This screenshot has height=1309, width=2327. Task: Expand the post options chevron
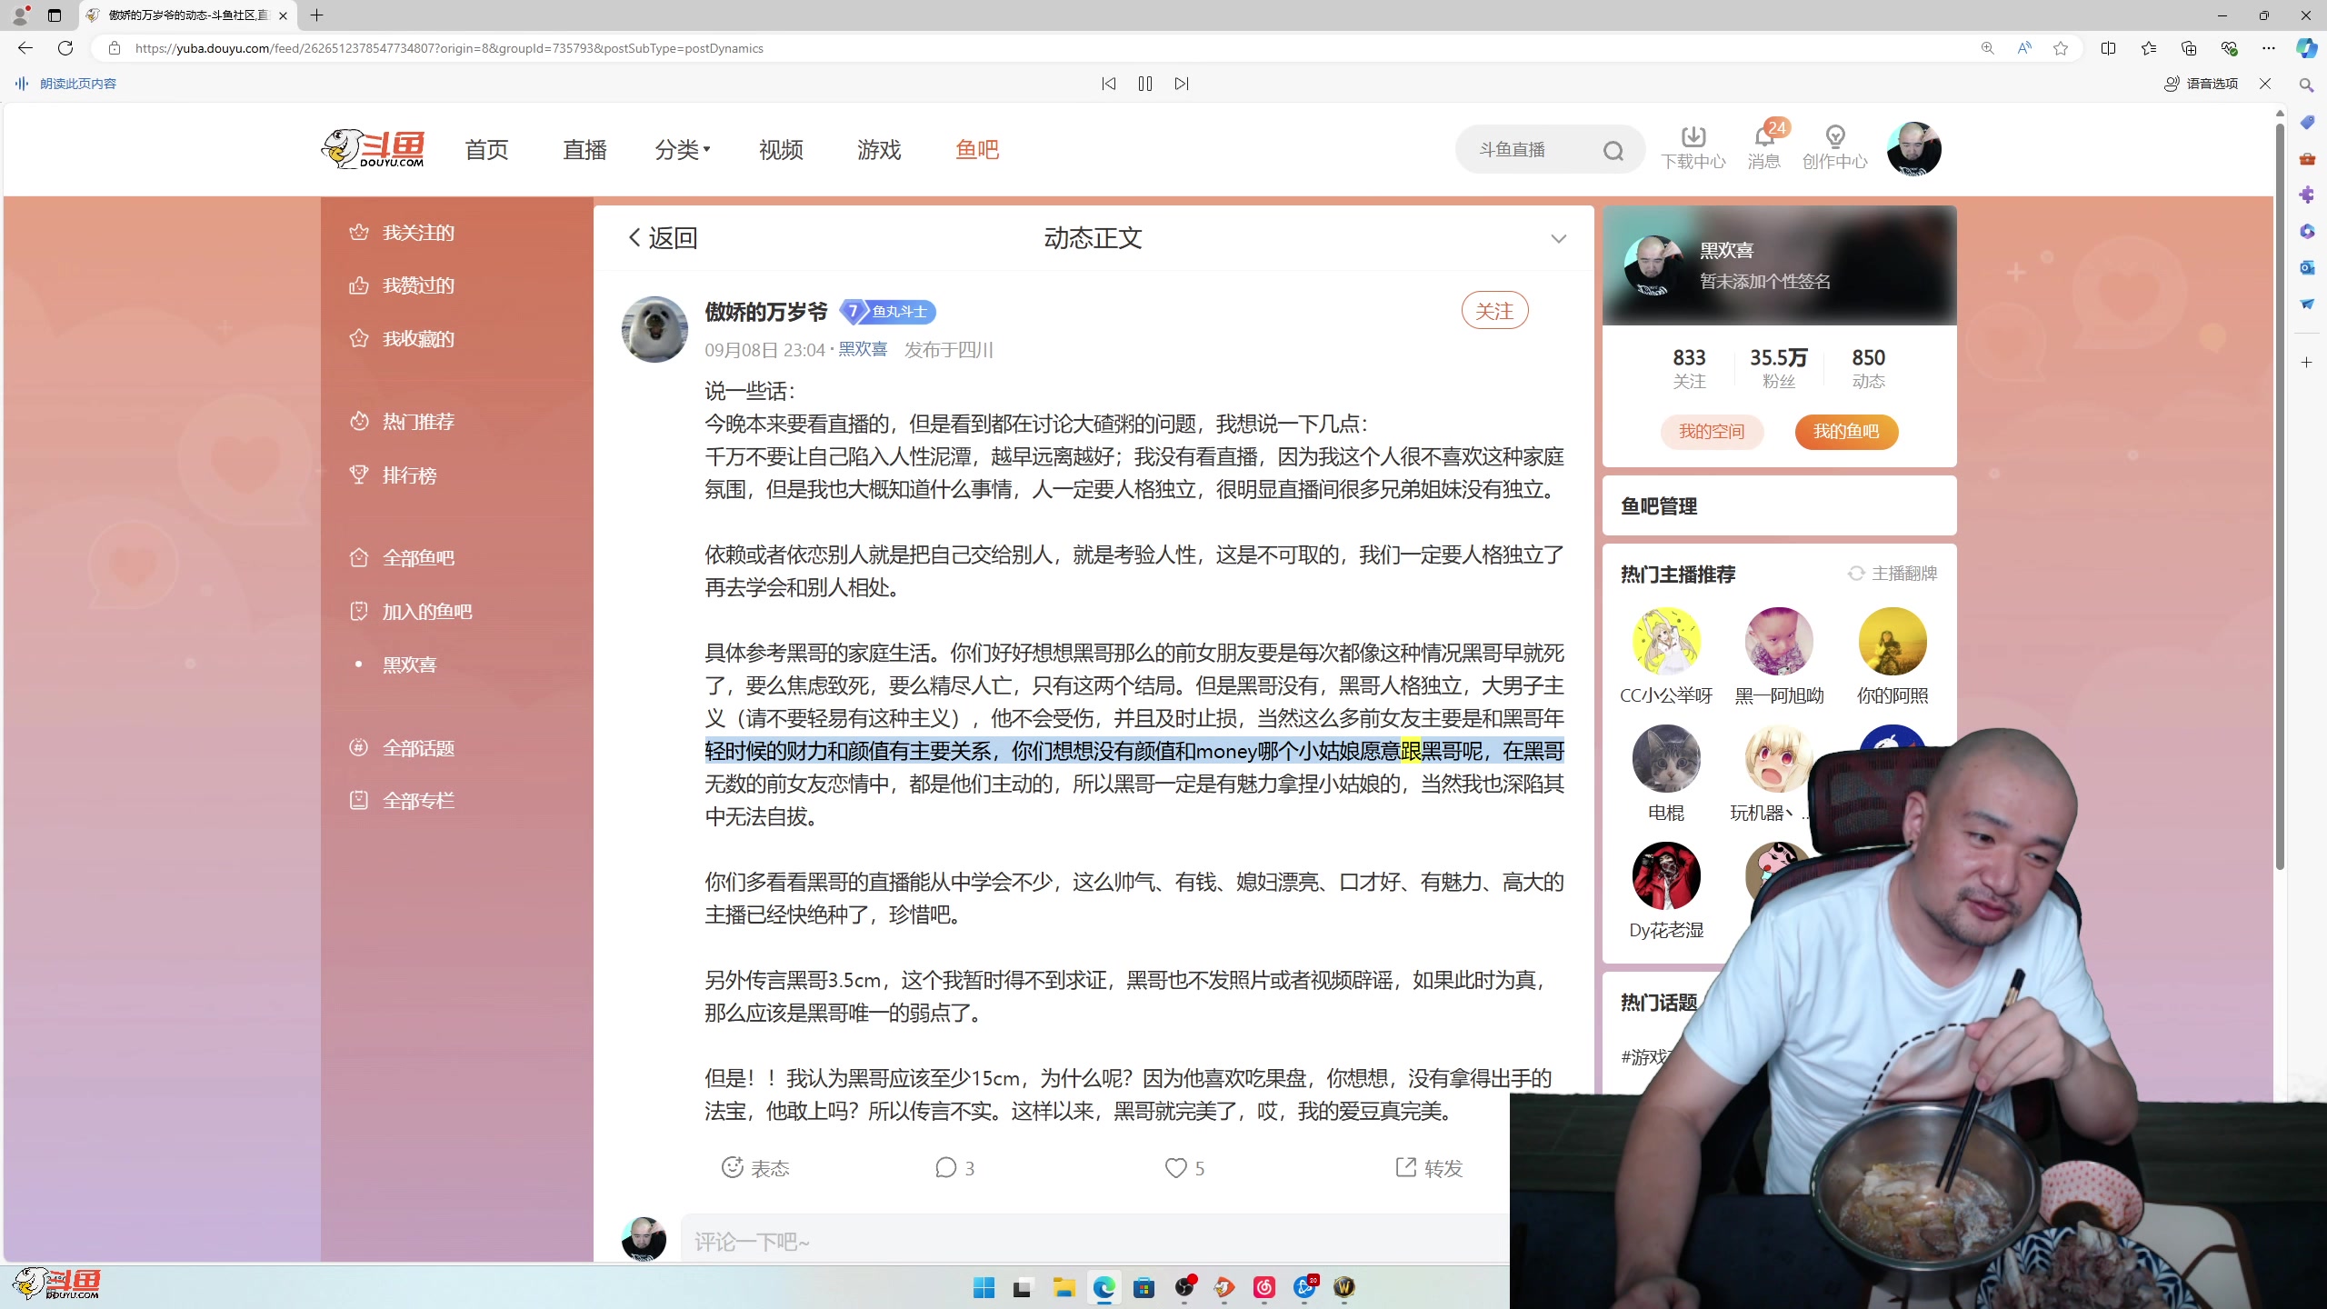[x=1559, y=239]
